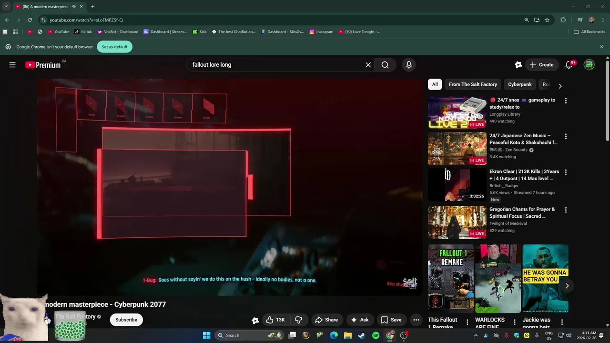Open VoxBot – Dashboard bookmark
This screenshot has height=343, width=610.
tap(118, 32)
